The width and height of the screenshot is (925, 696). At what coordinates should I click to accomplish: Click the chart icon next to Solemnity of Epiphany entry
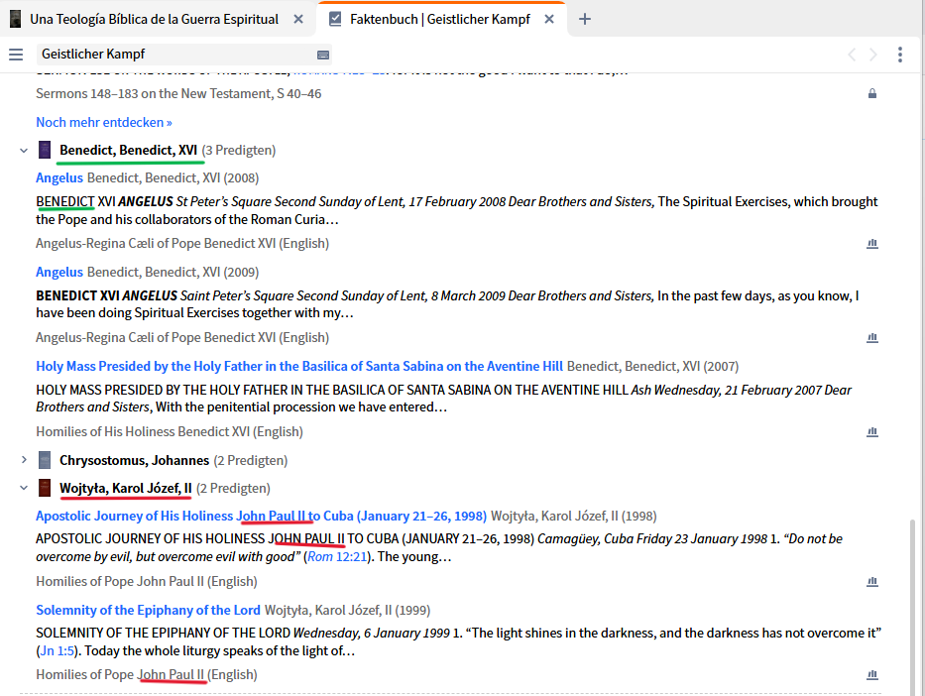click(872, 674)
